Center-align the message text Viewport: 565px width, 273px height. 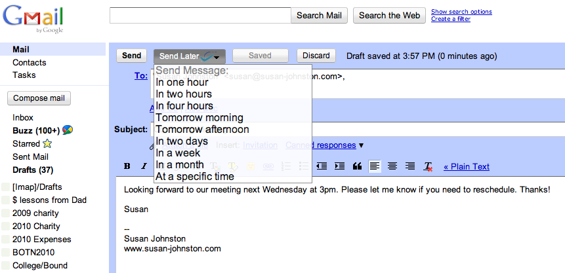click(392, 166)
